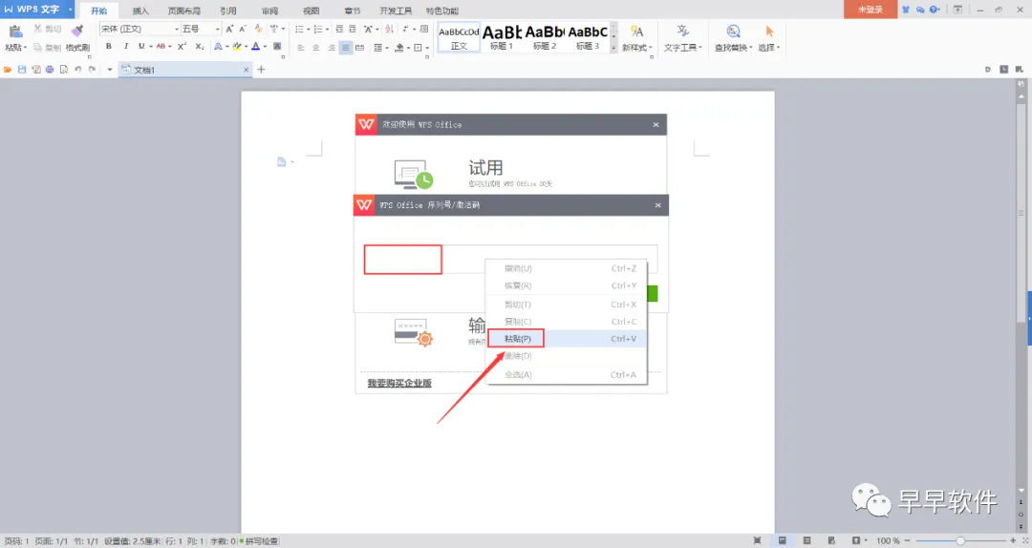Align paragraph left

coord(301,48)
